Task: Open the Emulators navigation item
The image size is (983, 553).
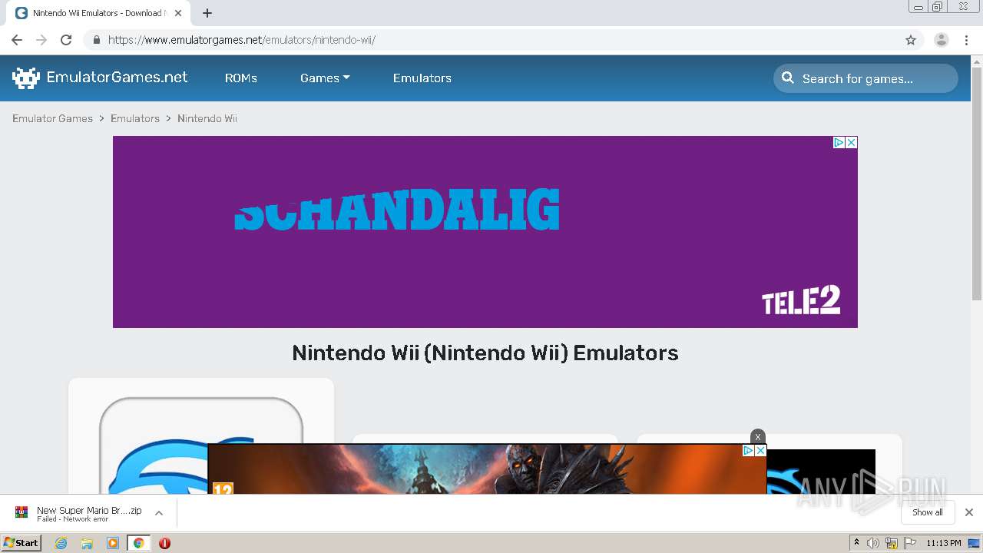Action: pyautogui.click(x=422, y=78)
